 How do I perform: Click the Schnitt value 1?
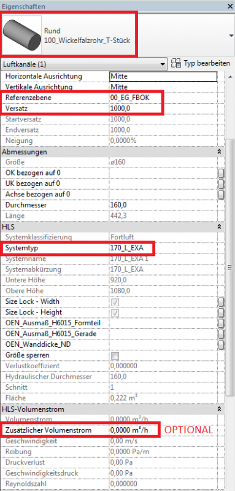tap(112, 387)
